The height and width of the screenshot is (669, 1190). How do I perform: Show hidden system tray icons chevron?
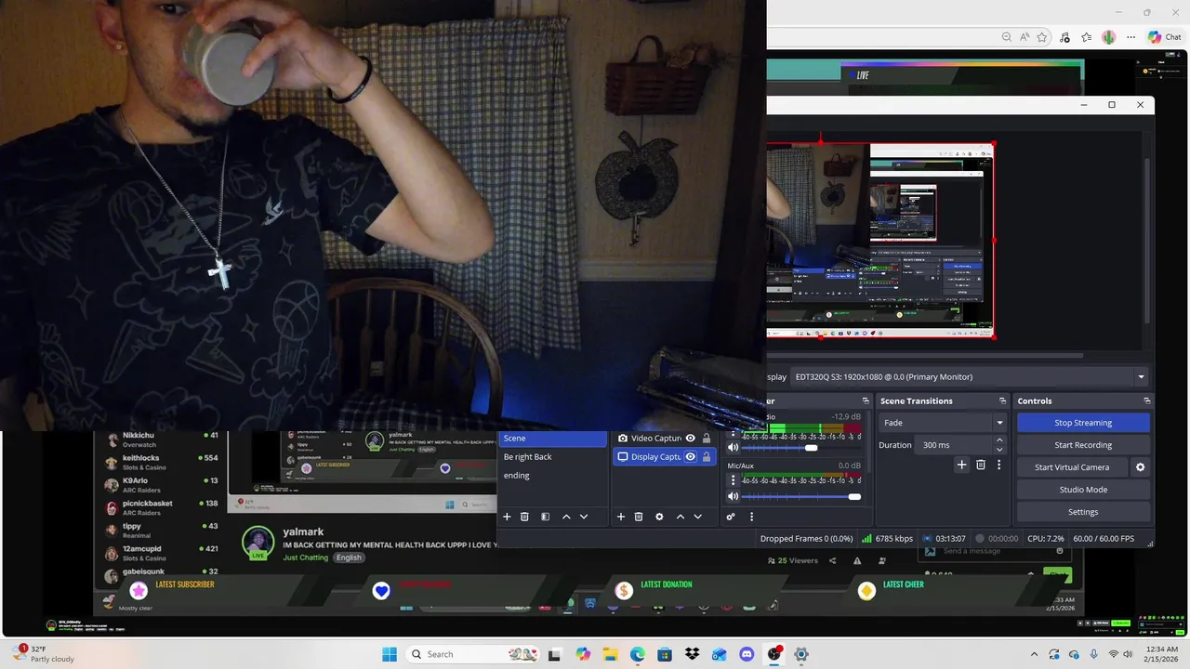pyautogui.click(x=1034, y=654)
